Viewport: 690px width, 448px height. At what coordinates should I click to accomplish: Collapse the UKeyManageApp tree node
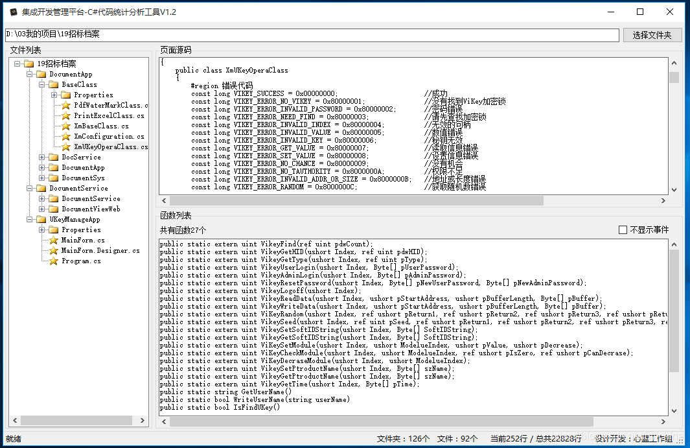click(x=30, y=219)
